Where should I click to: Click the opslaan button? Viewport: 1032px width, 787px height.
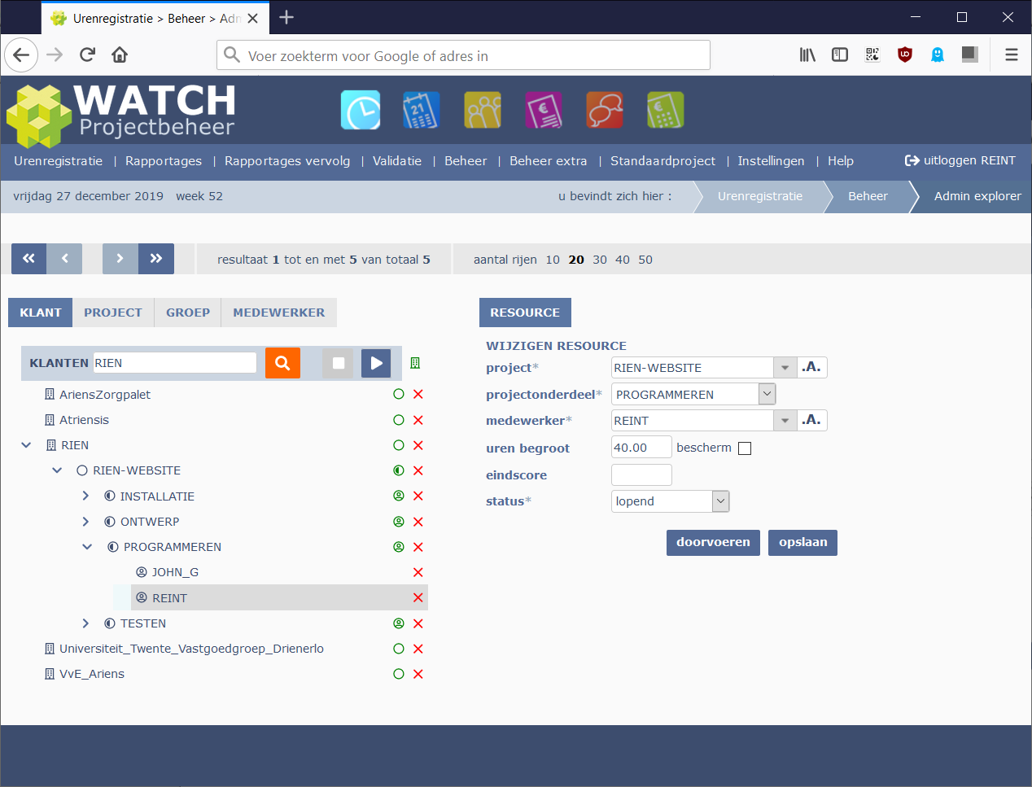pyautogui.click(x=802, y=543)
